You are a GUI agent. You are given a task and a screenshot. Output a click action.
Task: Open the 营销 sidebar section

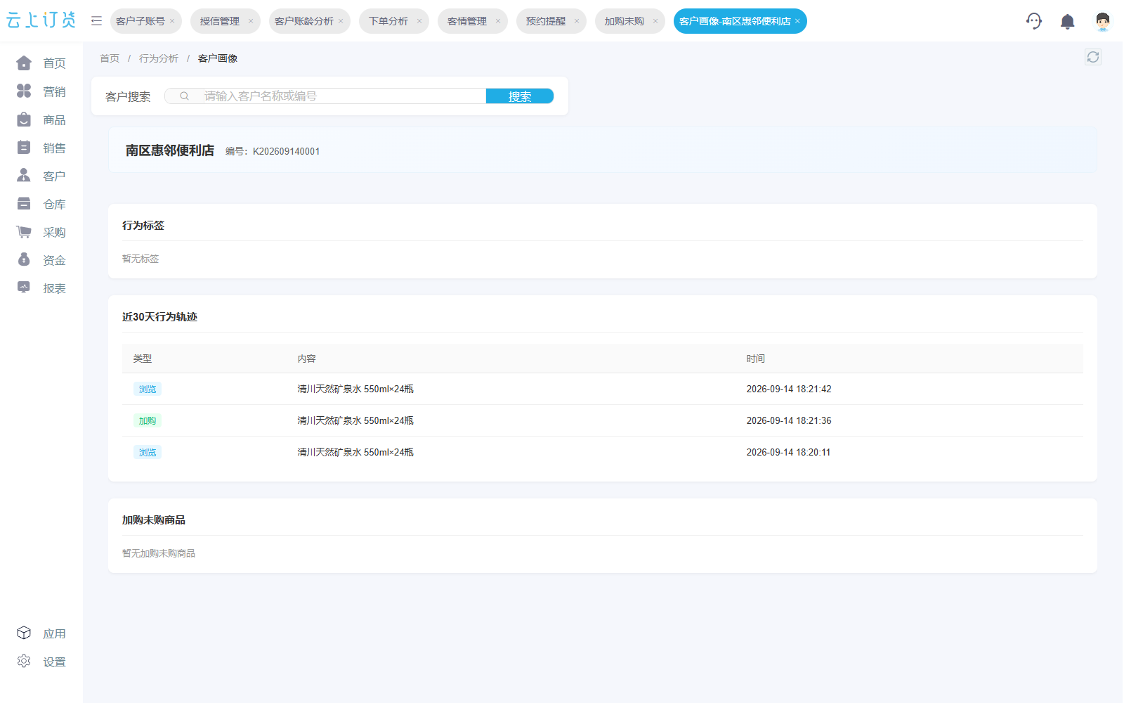(41, 91)
